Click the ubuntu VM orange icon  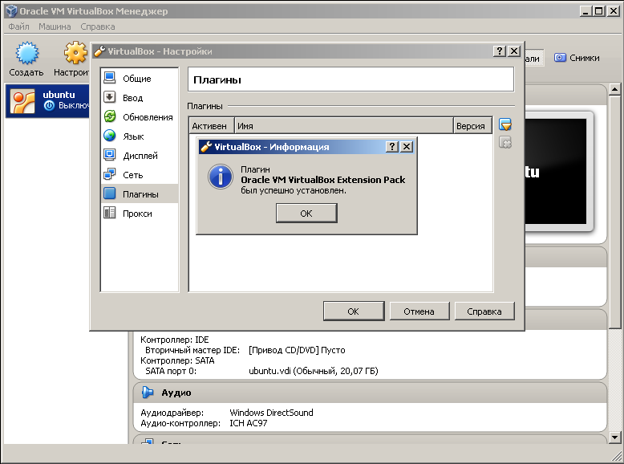click(22, 101)
